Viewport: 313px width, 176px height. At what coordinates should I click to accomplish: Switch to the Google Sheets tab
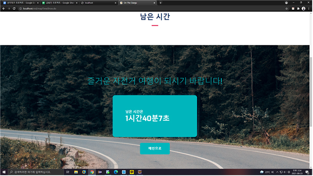coord(60,3)
